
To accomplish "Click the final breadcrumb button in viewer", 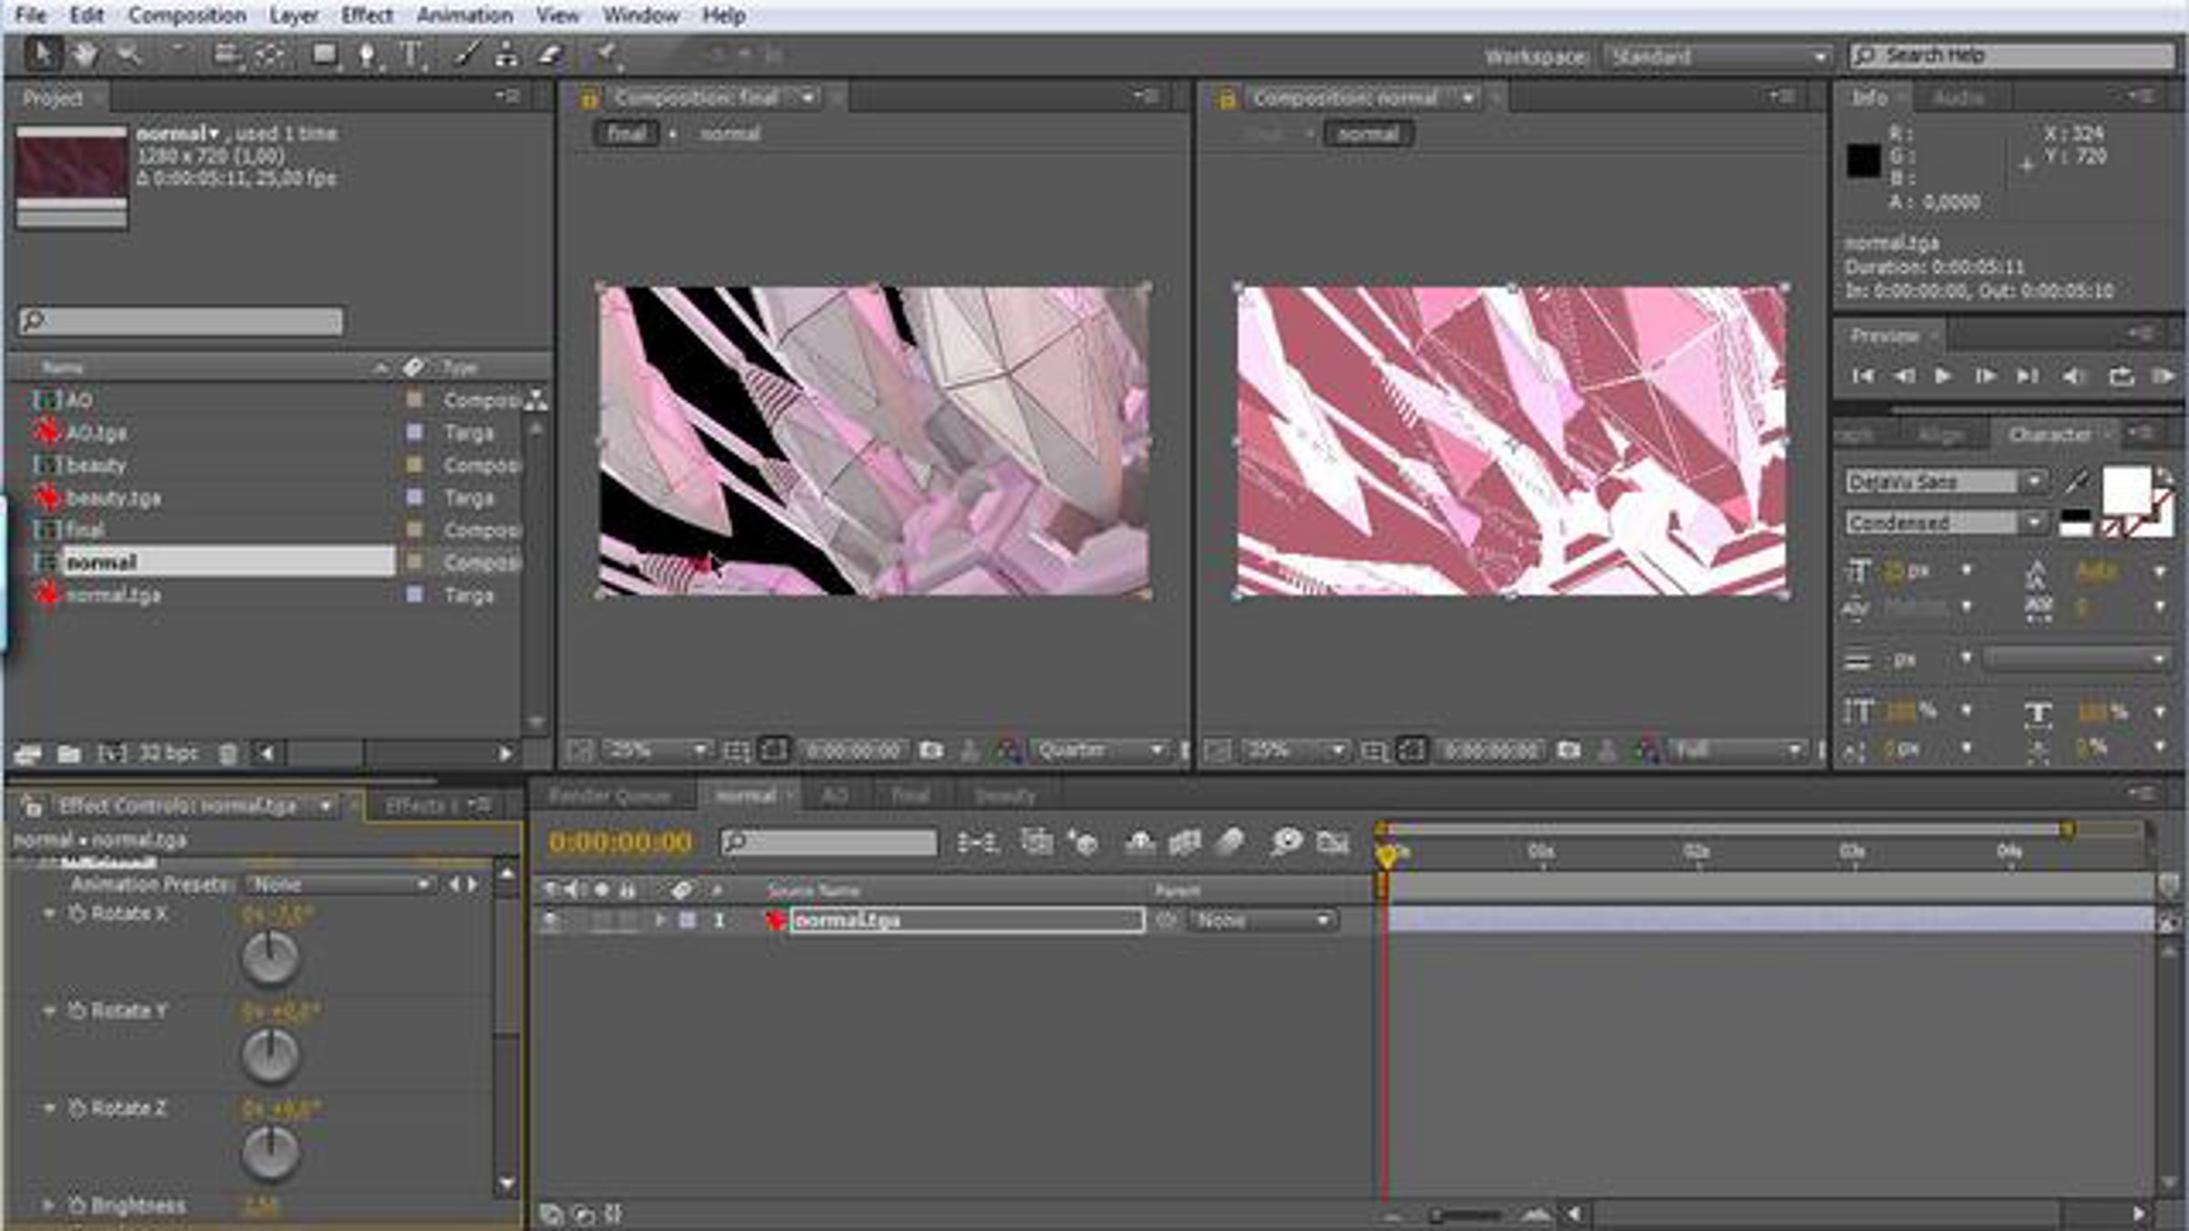I will pos(627,134).
